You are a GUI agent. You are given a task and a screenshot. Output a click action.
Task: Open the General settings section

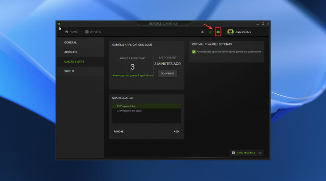click(x=81, y=42)
